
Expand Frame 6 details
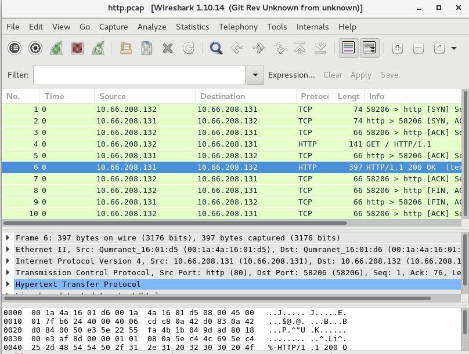(8, 238)
